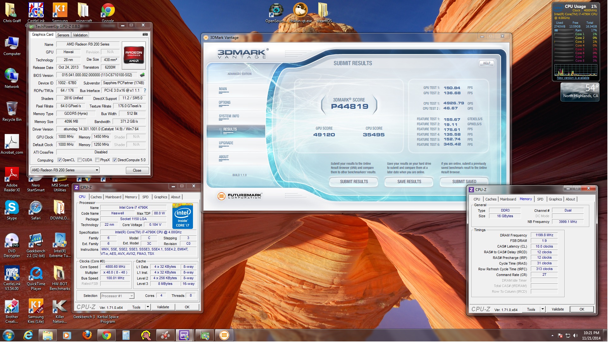Viewport: 608px width, 344px height.
Task: Click the volume icon in system tray
Action: point(575,335)
